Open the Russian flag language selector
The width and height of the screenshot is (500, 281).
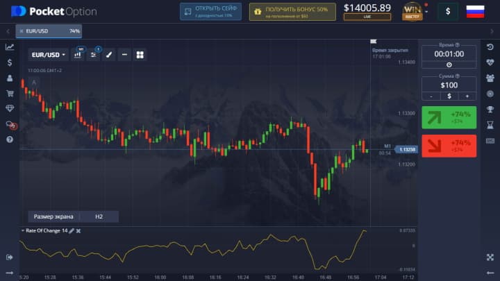click(x=475, y=12)
